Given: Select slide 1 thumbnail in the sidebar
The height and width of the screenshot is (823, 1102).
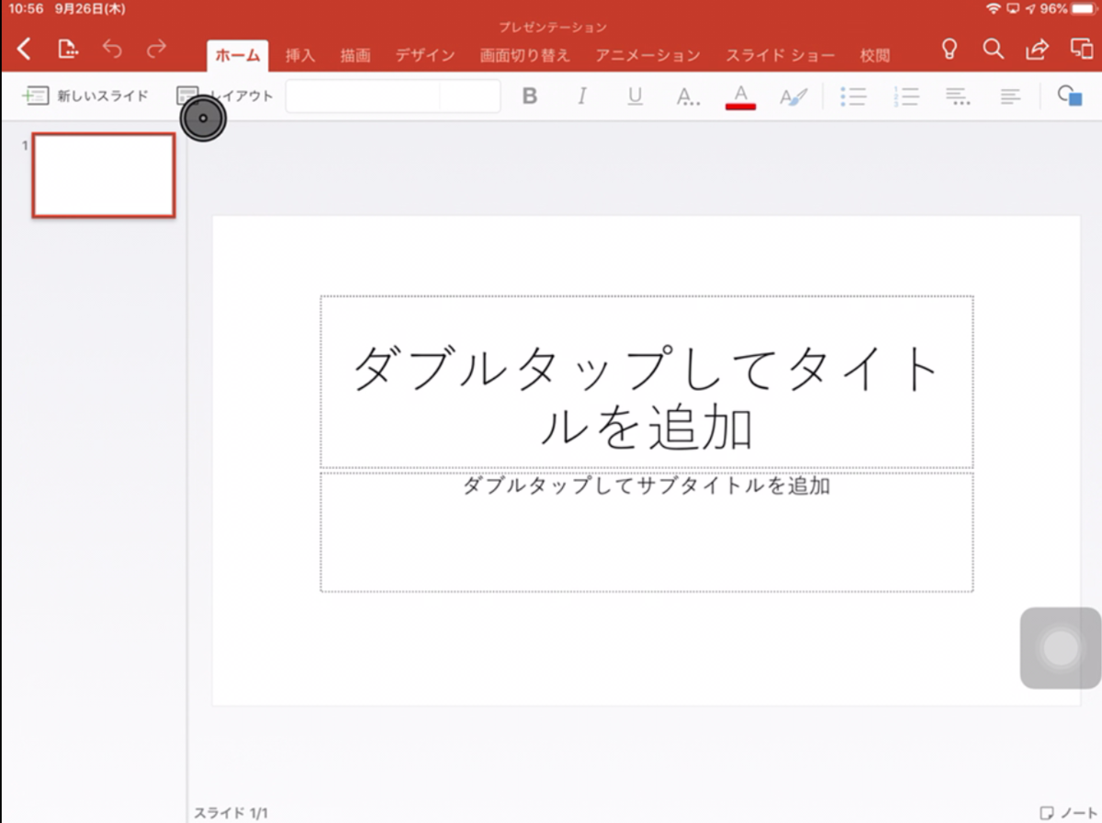Looking at the screenshot, I should (103, 176).
